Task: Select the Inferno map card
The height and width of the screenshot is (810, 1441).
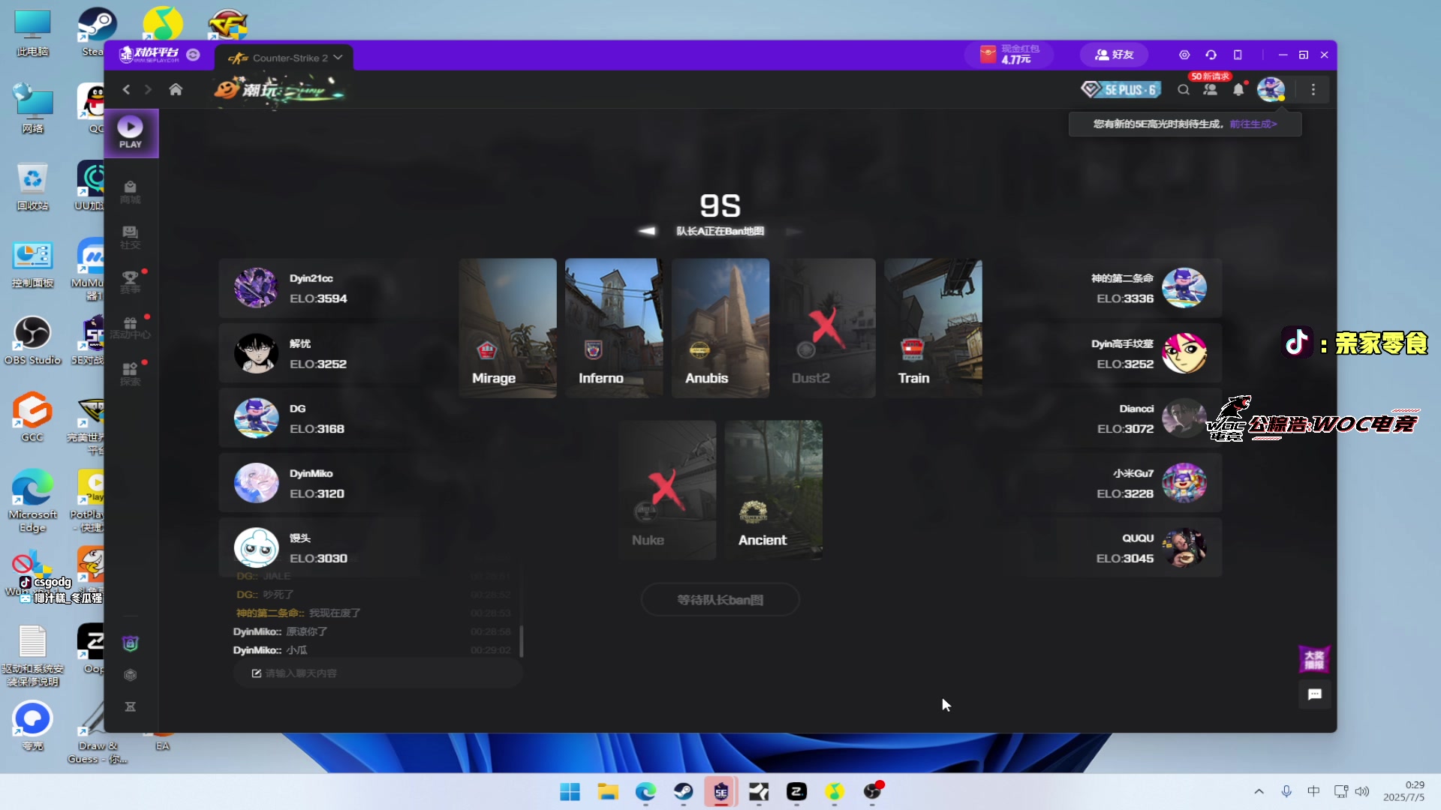Action: click(614, 328)
